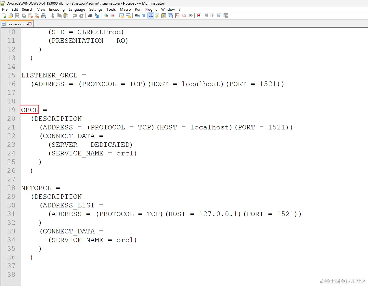The image size is (368, 286).
Task: Open the Function List panel icon
Action: point(177,16)
